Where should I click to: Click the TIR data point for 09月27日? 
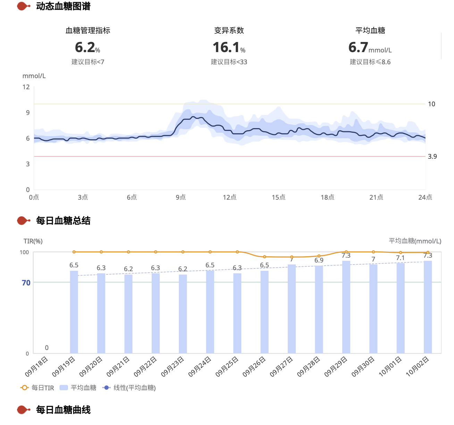point(292,257)
